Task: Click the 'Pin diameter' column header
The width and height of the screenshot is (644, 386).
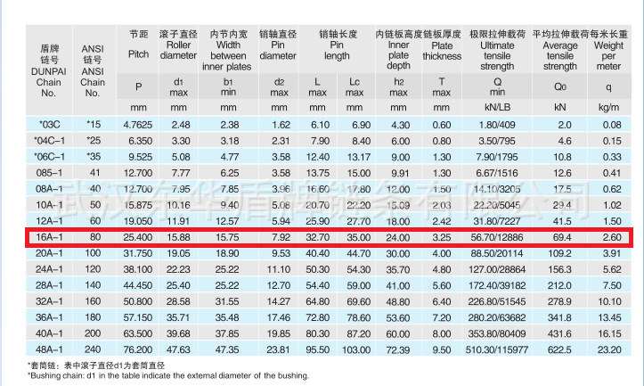Action: pos(278,50)
